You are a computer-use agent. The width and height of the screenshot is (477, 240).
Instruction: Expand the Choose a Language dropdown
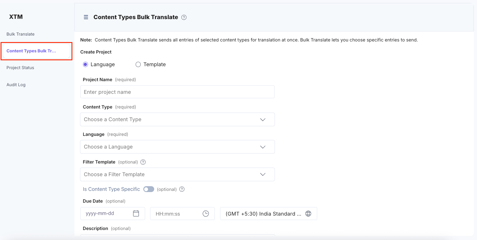click(x=177, y=147)
